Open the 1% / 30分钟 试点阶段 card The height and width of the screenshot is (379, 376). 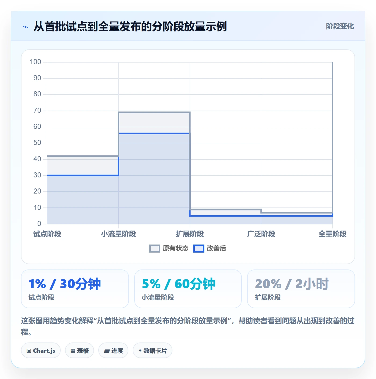pyautogui.click(x=75, y=289)
